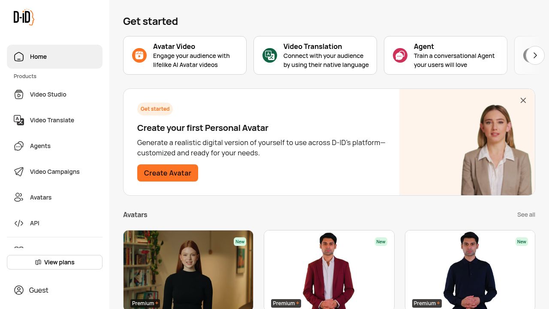Open the Guest account menu
Screen dimensions: 549x309
tap(54, 290)
